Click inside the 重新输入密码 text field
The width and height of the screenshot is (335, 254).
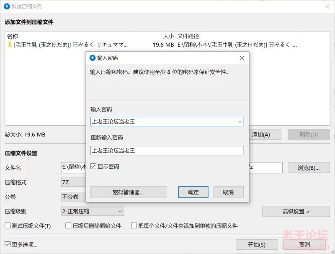point(167,151)
